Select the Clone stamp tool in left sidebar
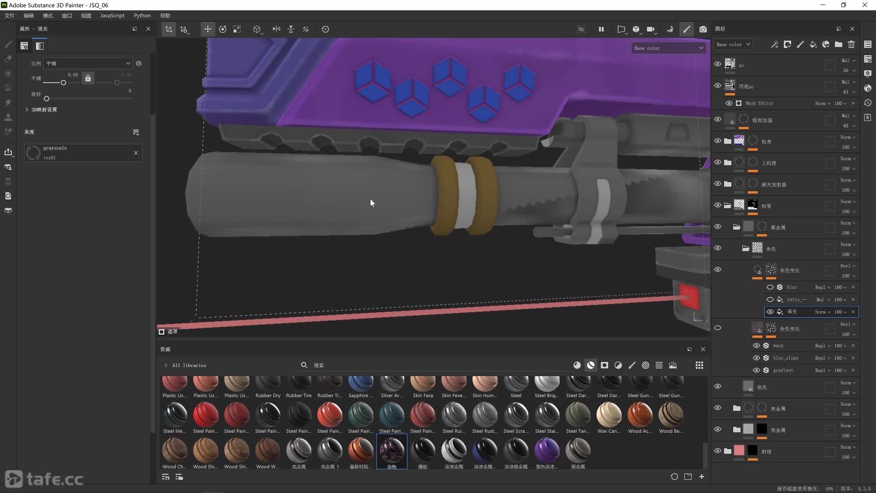This screenshot has height=493, width=876. pos(8,117)
